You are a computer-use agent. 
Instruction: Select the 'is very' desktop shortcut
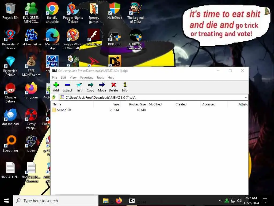click(31, 144)
